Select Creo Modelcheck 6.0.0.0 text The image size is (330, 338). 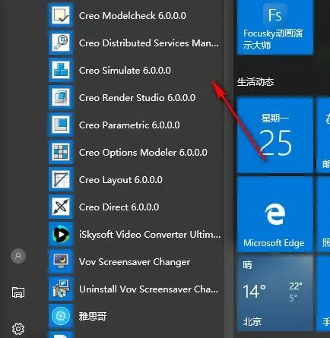(132, 16)
